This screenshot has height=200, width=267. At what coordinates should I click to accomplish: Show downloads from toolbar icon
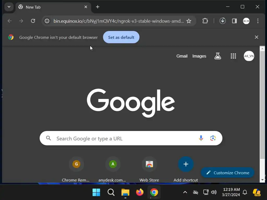pyautogui.click(x=223, y=21)
